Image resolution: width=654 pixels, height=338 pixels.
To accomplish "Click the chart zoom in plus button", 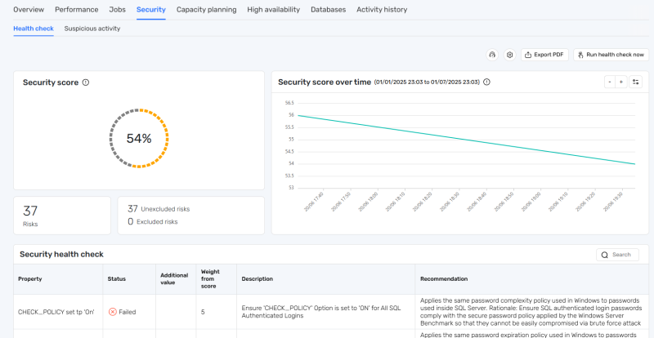I will pos(620,82).
